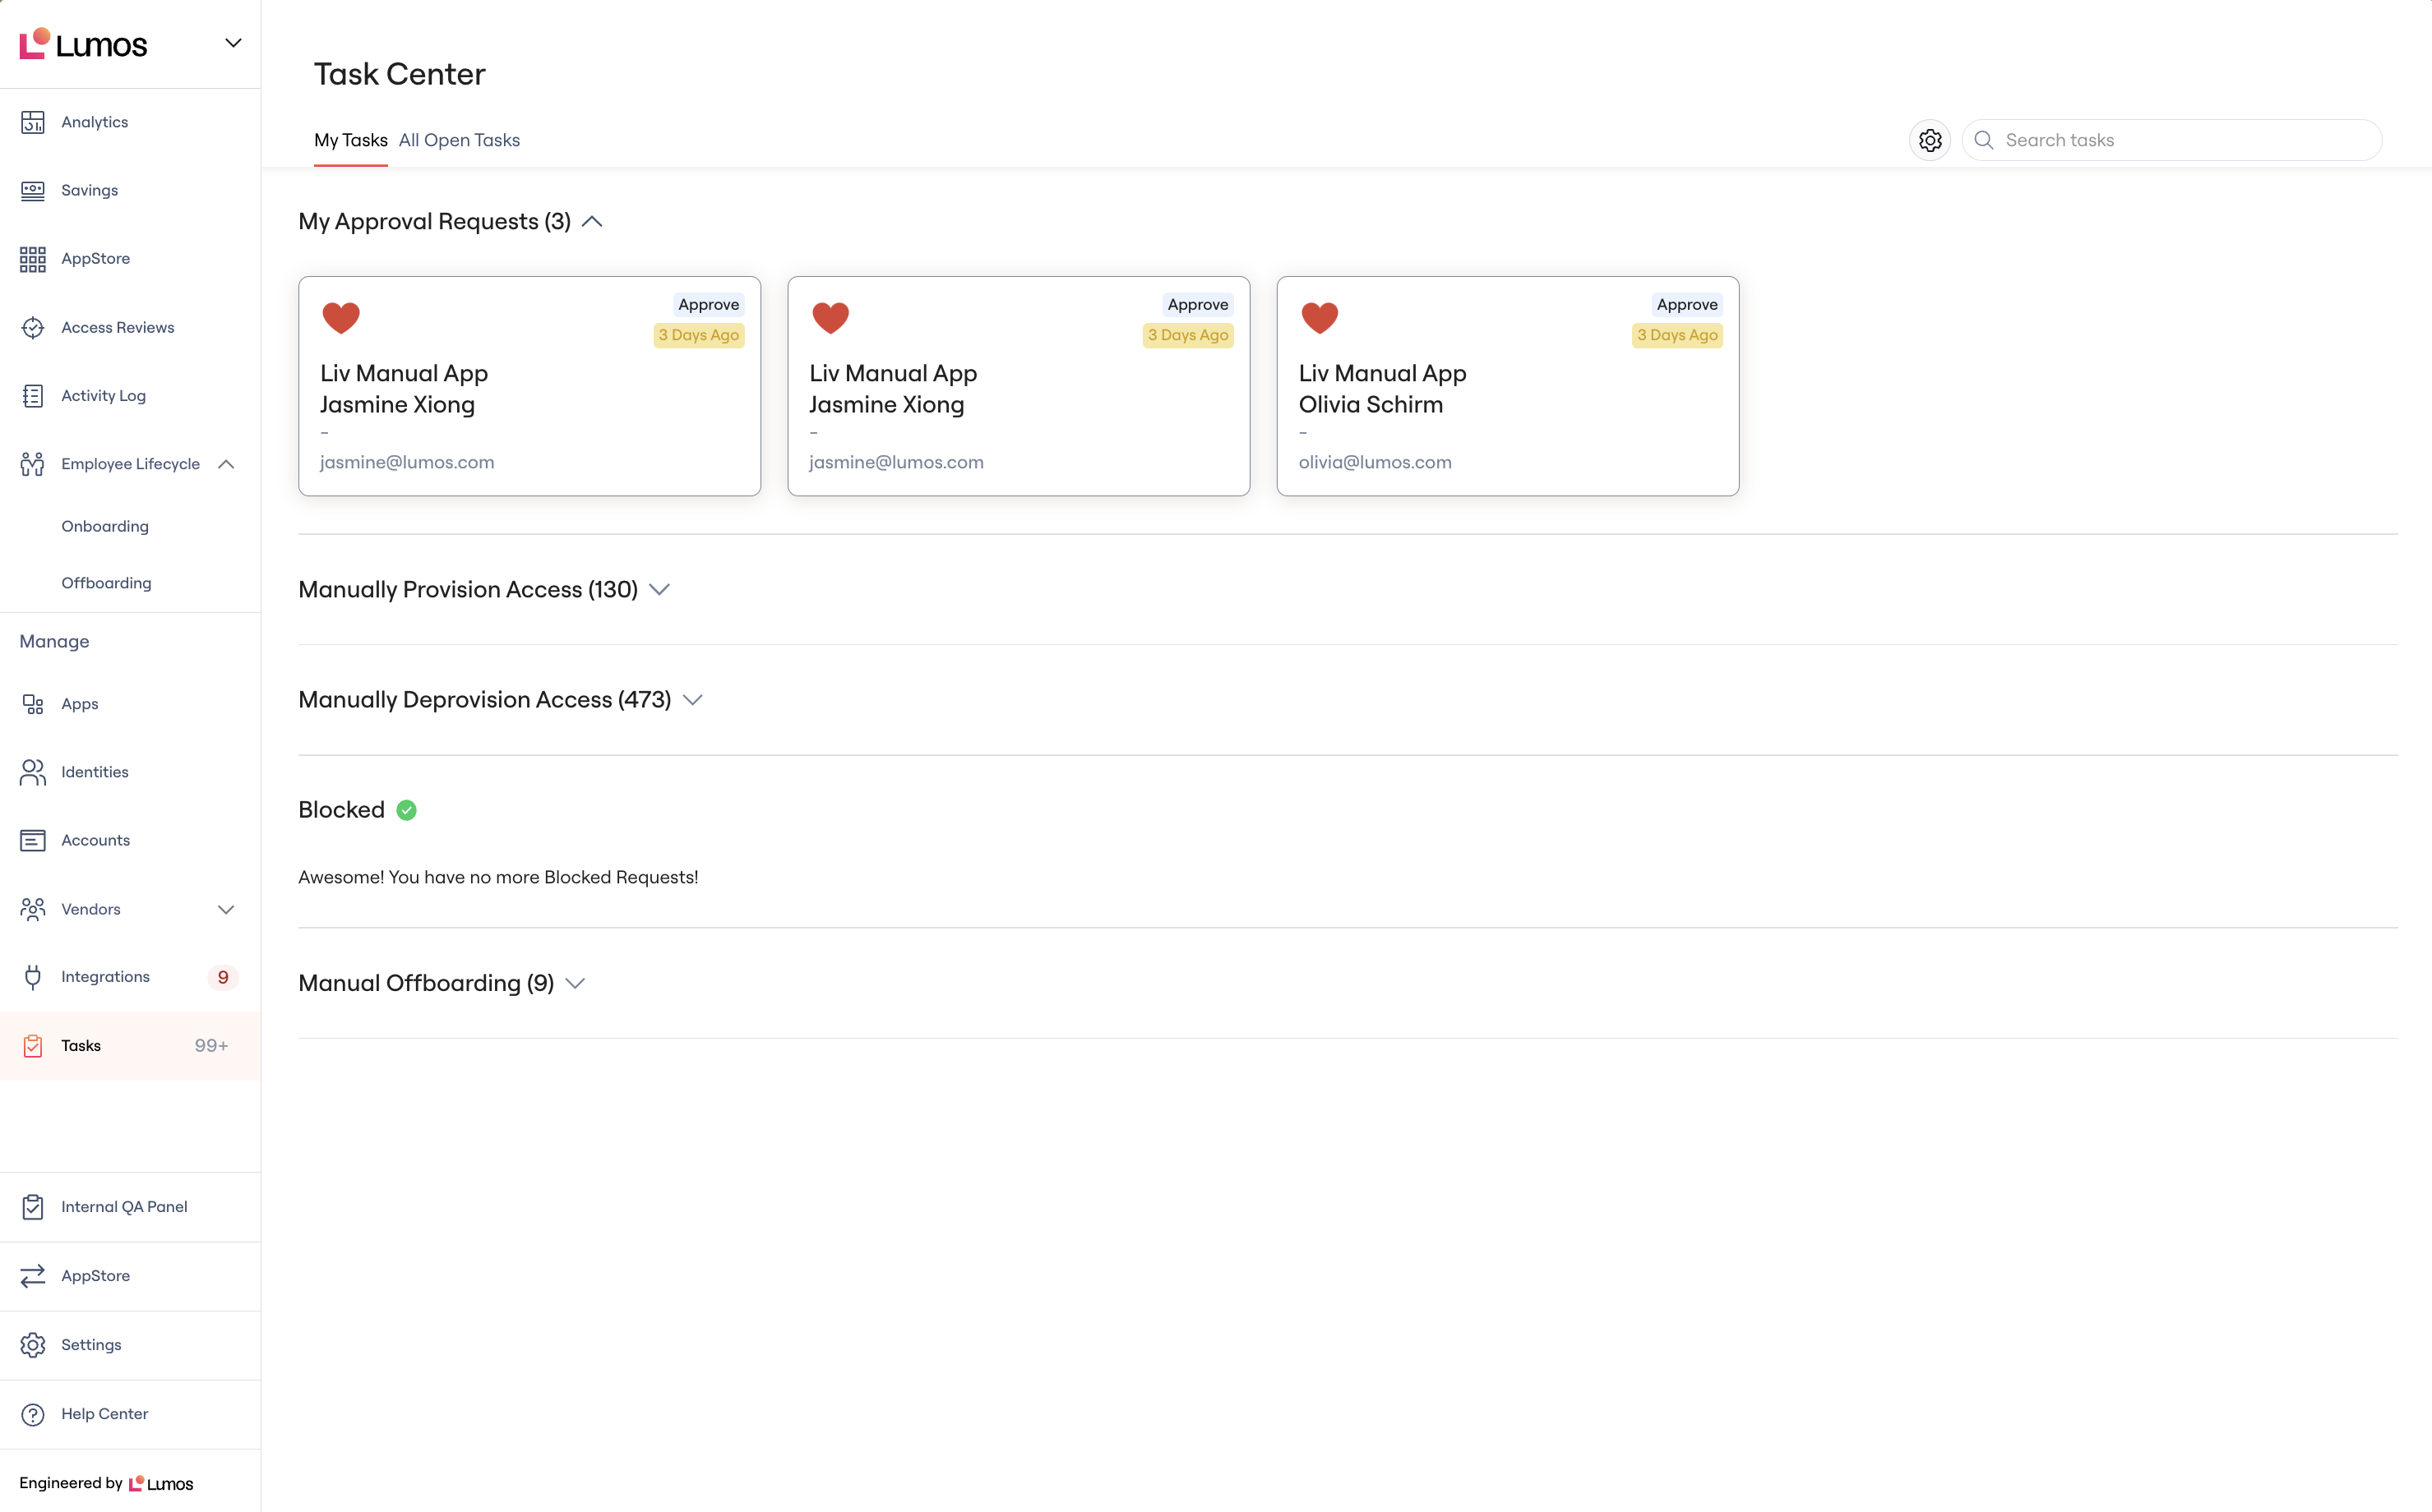The width and height of the screenshot is (2432, 1512).
Task: Expand the Vendors submenu chevron
Action: [226, 909]
